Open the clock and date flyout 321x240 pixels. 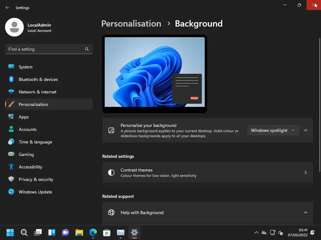pos(298,232)
